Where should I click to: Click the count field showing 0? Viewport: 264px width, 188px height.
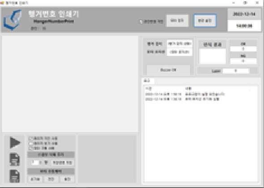tap(236, 71)
